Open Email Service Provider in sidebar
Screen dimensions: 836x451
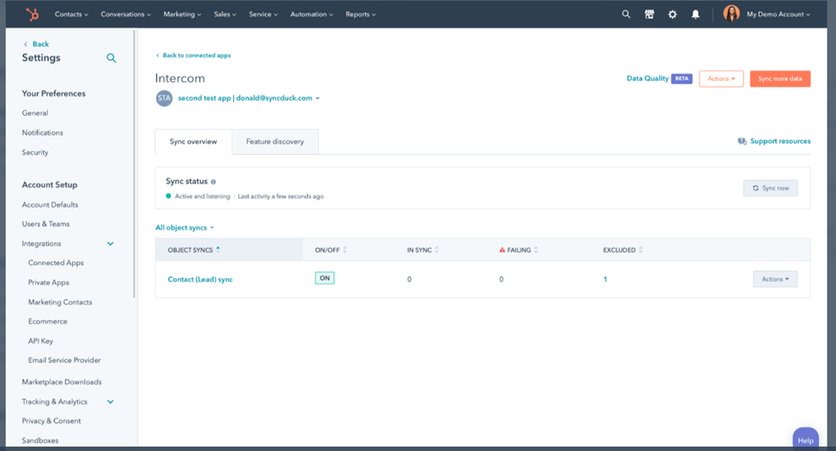coord(64,360)
